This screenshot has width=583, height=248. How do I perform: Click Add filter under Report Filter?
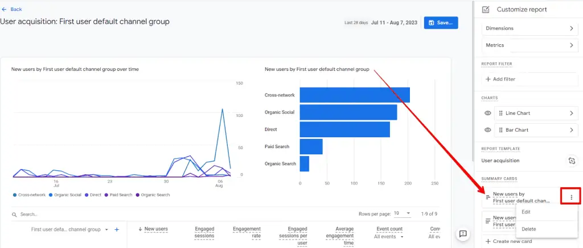[500, 79]
